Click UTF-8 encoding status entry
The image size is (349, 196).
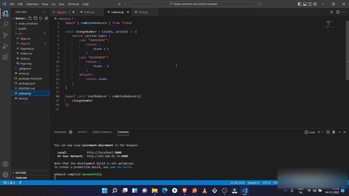point(266,183)
